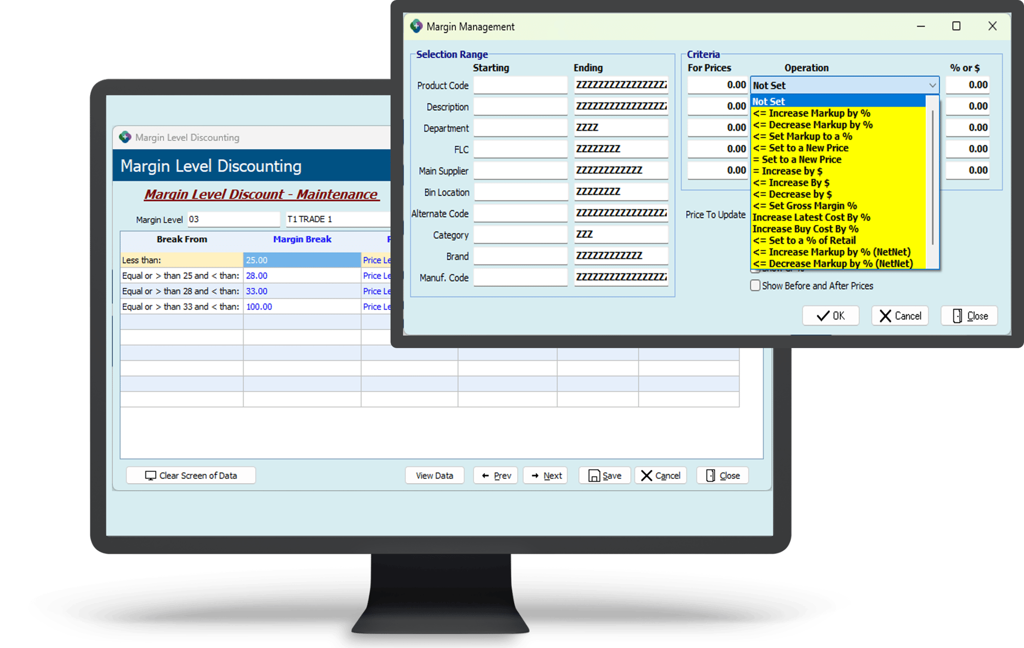The width and height of the screenshot is (1024, 648).
Task: Choose 'Increase Buy Cost By %' option
Action: (838, 229)
